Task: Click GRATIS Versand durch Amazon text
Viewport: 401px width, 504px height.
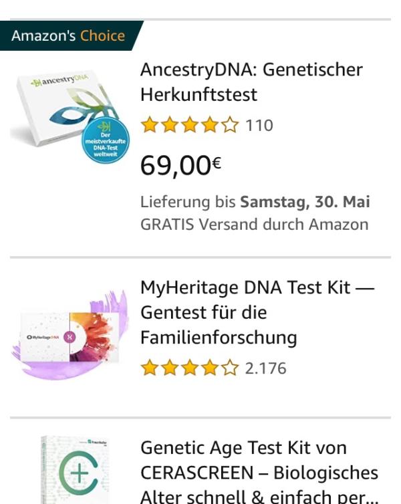Action: point(254,225)
